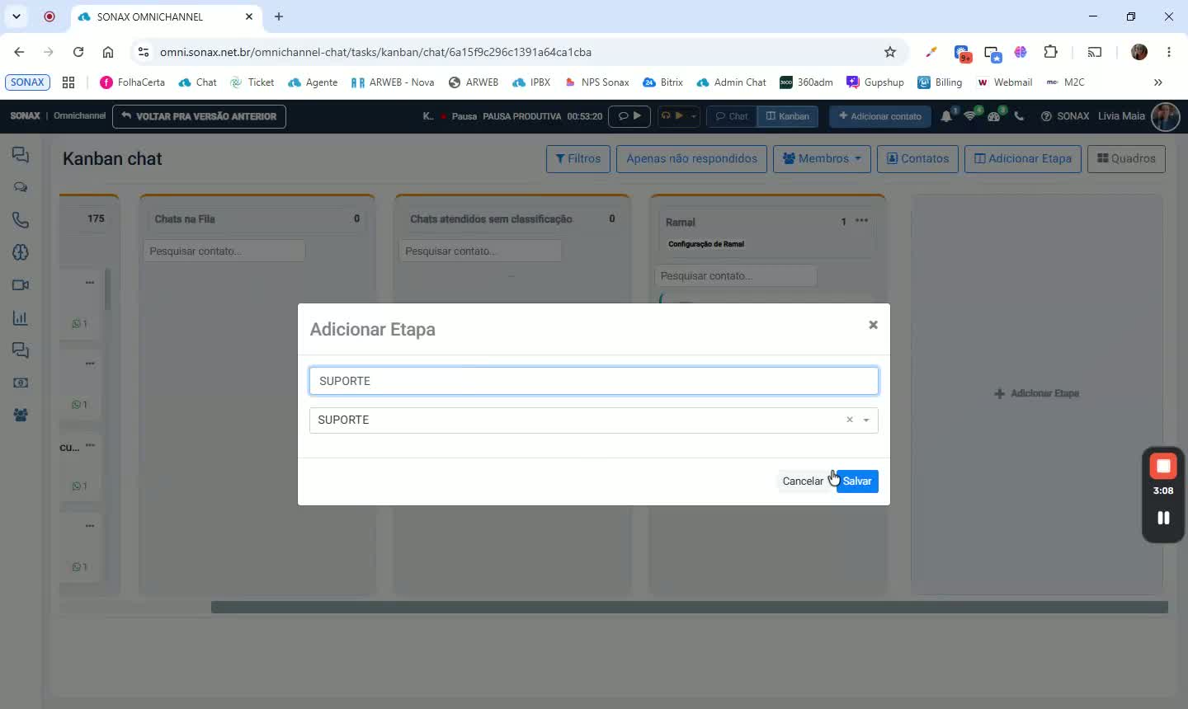Click the wifi connection status icon

(x=970, y=116)
